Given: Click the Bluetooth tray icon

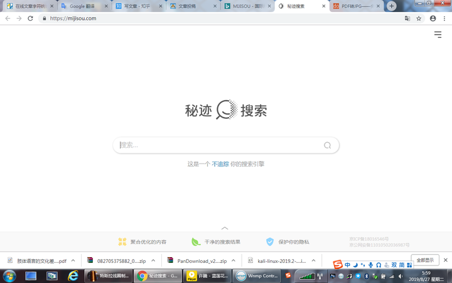Looking at the screenshot, I should tap(367, 276).
